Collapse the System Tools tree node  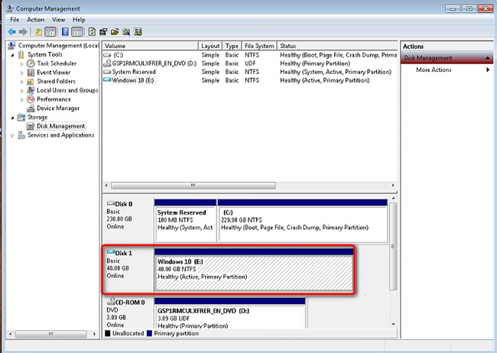click(x=13, y=55)
